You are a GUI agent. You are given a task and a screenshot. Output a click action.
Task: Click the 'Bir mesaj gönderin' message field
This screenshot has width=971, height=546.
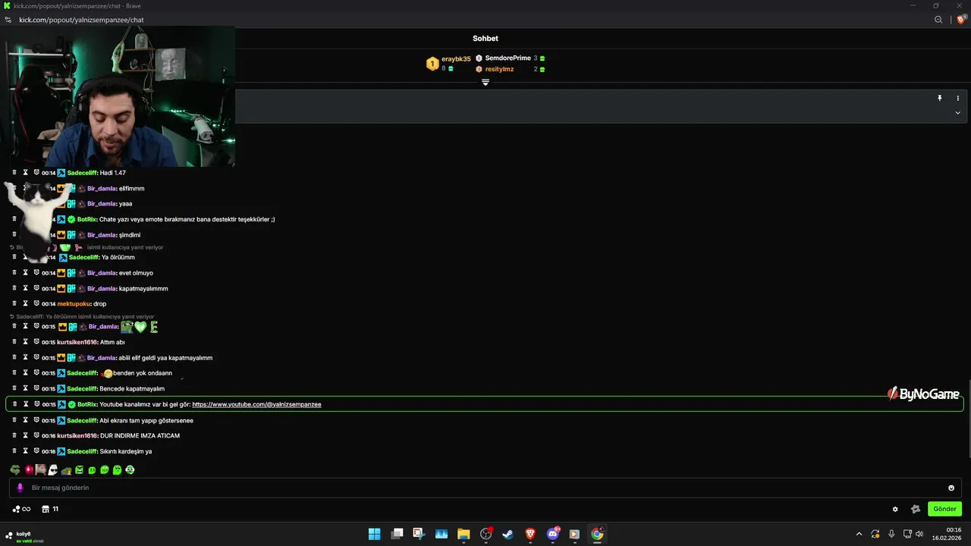[x=485, y=488]
